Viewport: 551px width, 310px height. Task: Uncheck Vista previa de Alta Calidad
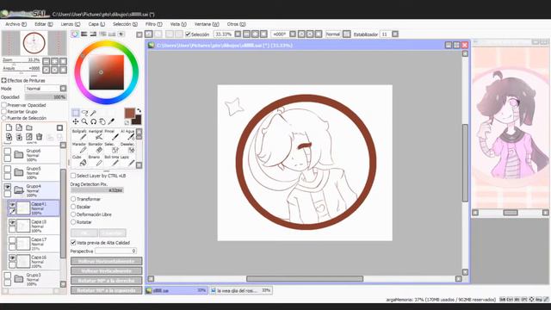point(73,243)
